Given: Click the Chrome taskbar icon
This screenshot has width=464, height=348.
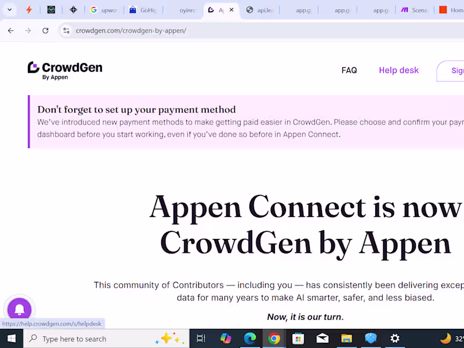Looking at the screenshot, I should click(274, 339).
